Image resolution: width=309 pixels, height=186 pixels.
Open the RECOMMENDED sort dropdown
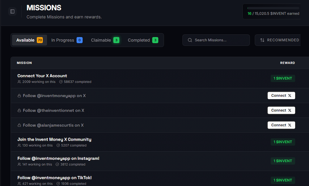tap(281, 40)
